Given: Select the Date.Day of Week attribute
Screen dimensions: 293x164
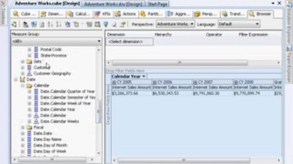Looking at the screenshot, I should pos(50,151).
